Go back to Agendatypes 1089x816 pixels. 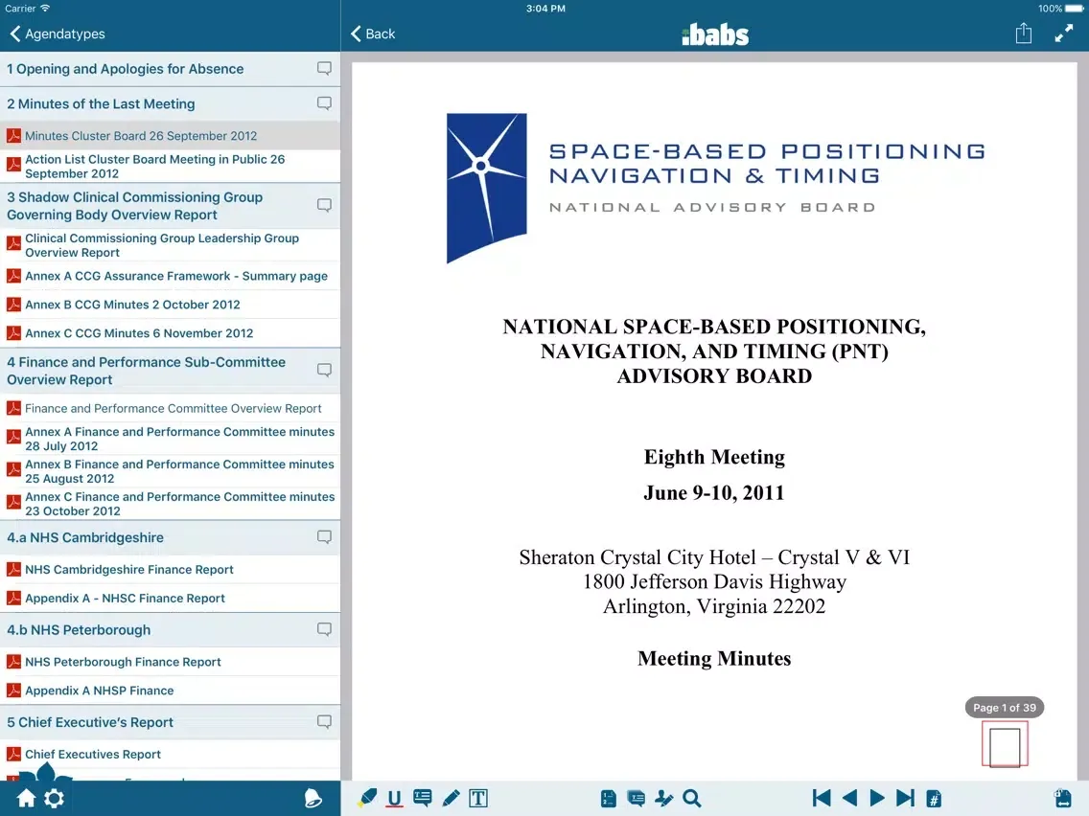point(57,34)
